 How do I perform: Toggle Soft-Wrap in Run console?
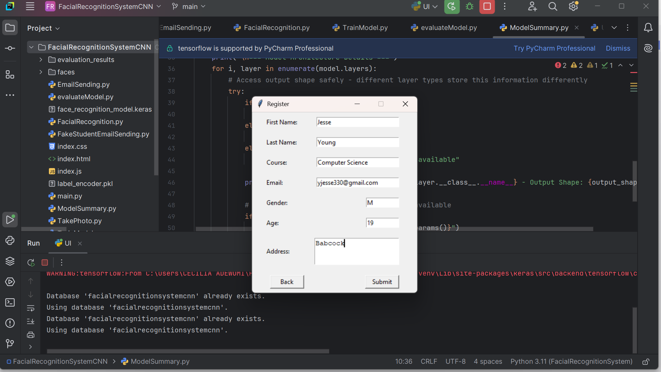click(x=31, y=308)
